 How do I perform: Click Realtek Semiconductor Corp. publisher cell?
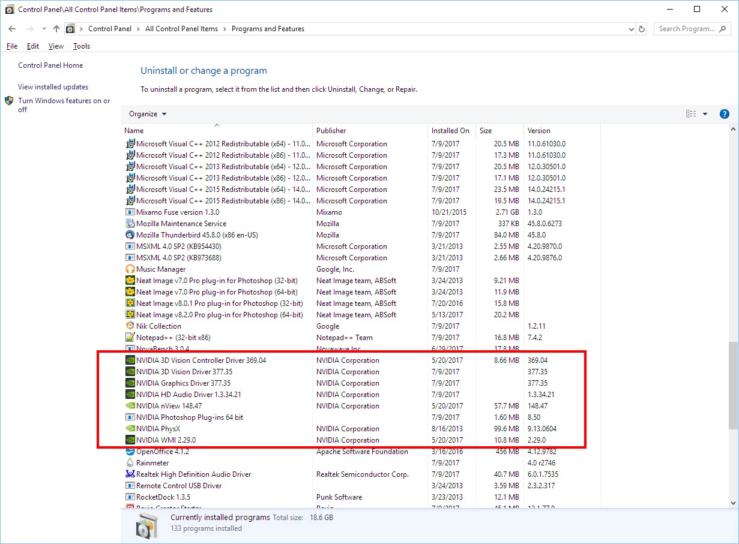(363, 474)
